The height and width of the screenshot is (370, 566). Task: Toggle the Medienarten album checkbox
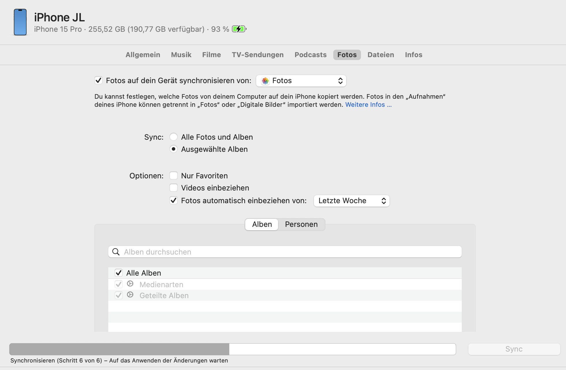[x=119, y=284]
